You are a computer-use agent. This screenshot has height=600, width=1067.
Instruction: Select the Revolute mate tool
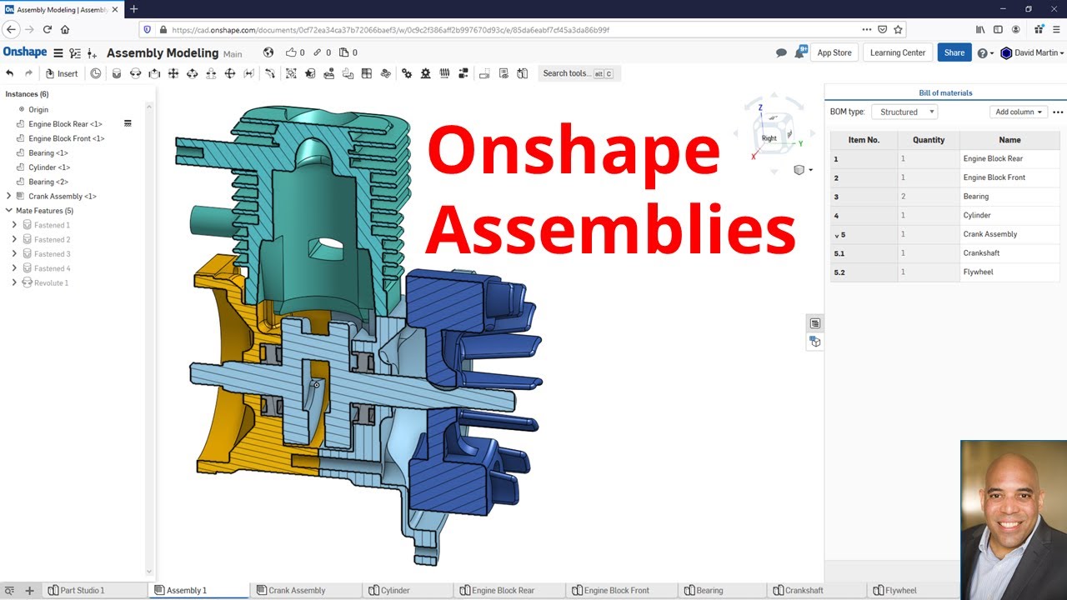(135, 73)
